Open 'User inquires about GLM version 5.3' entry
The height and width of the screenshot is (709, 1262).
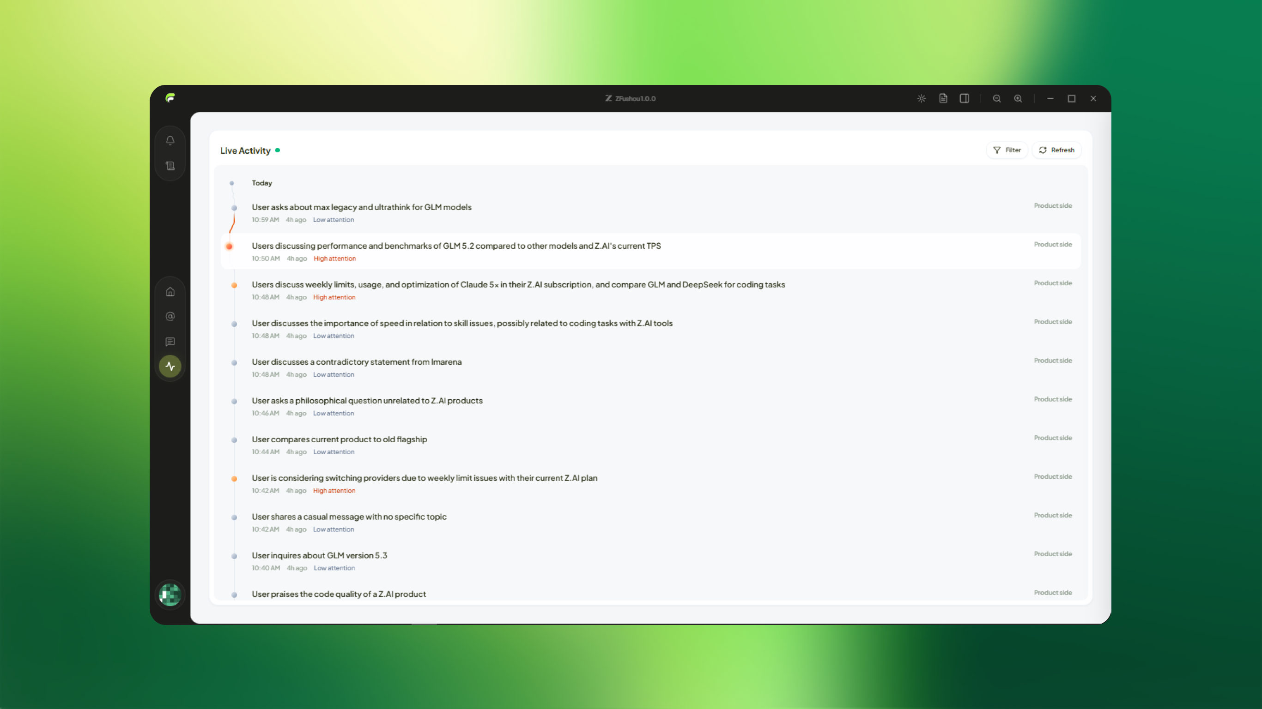pos(650,561)
